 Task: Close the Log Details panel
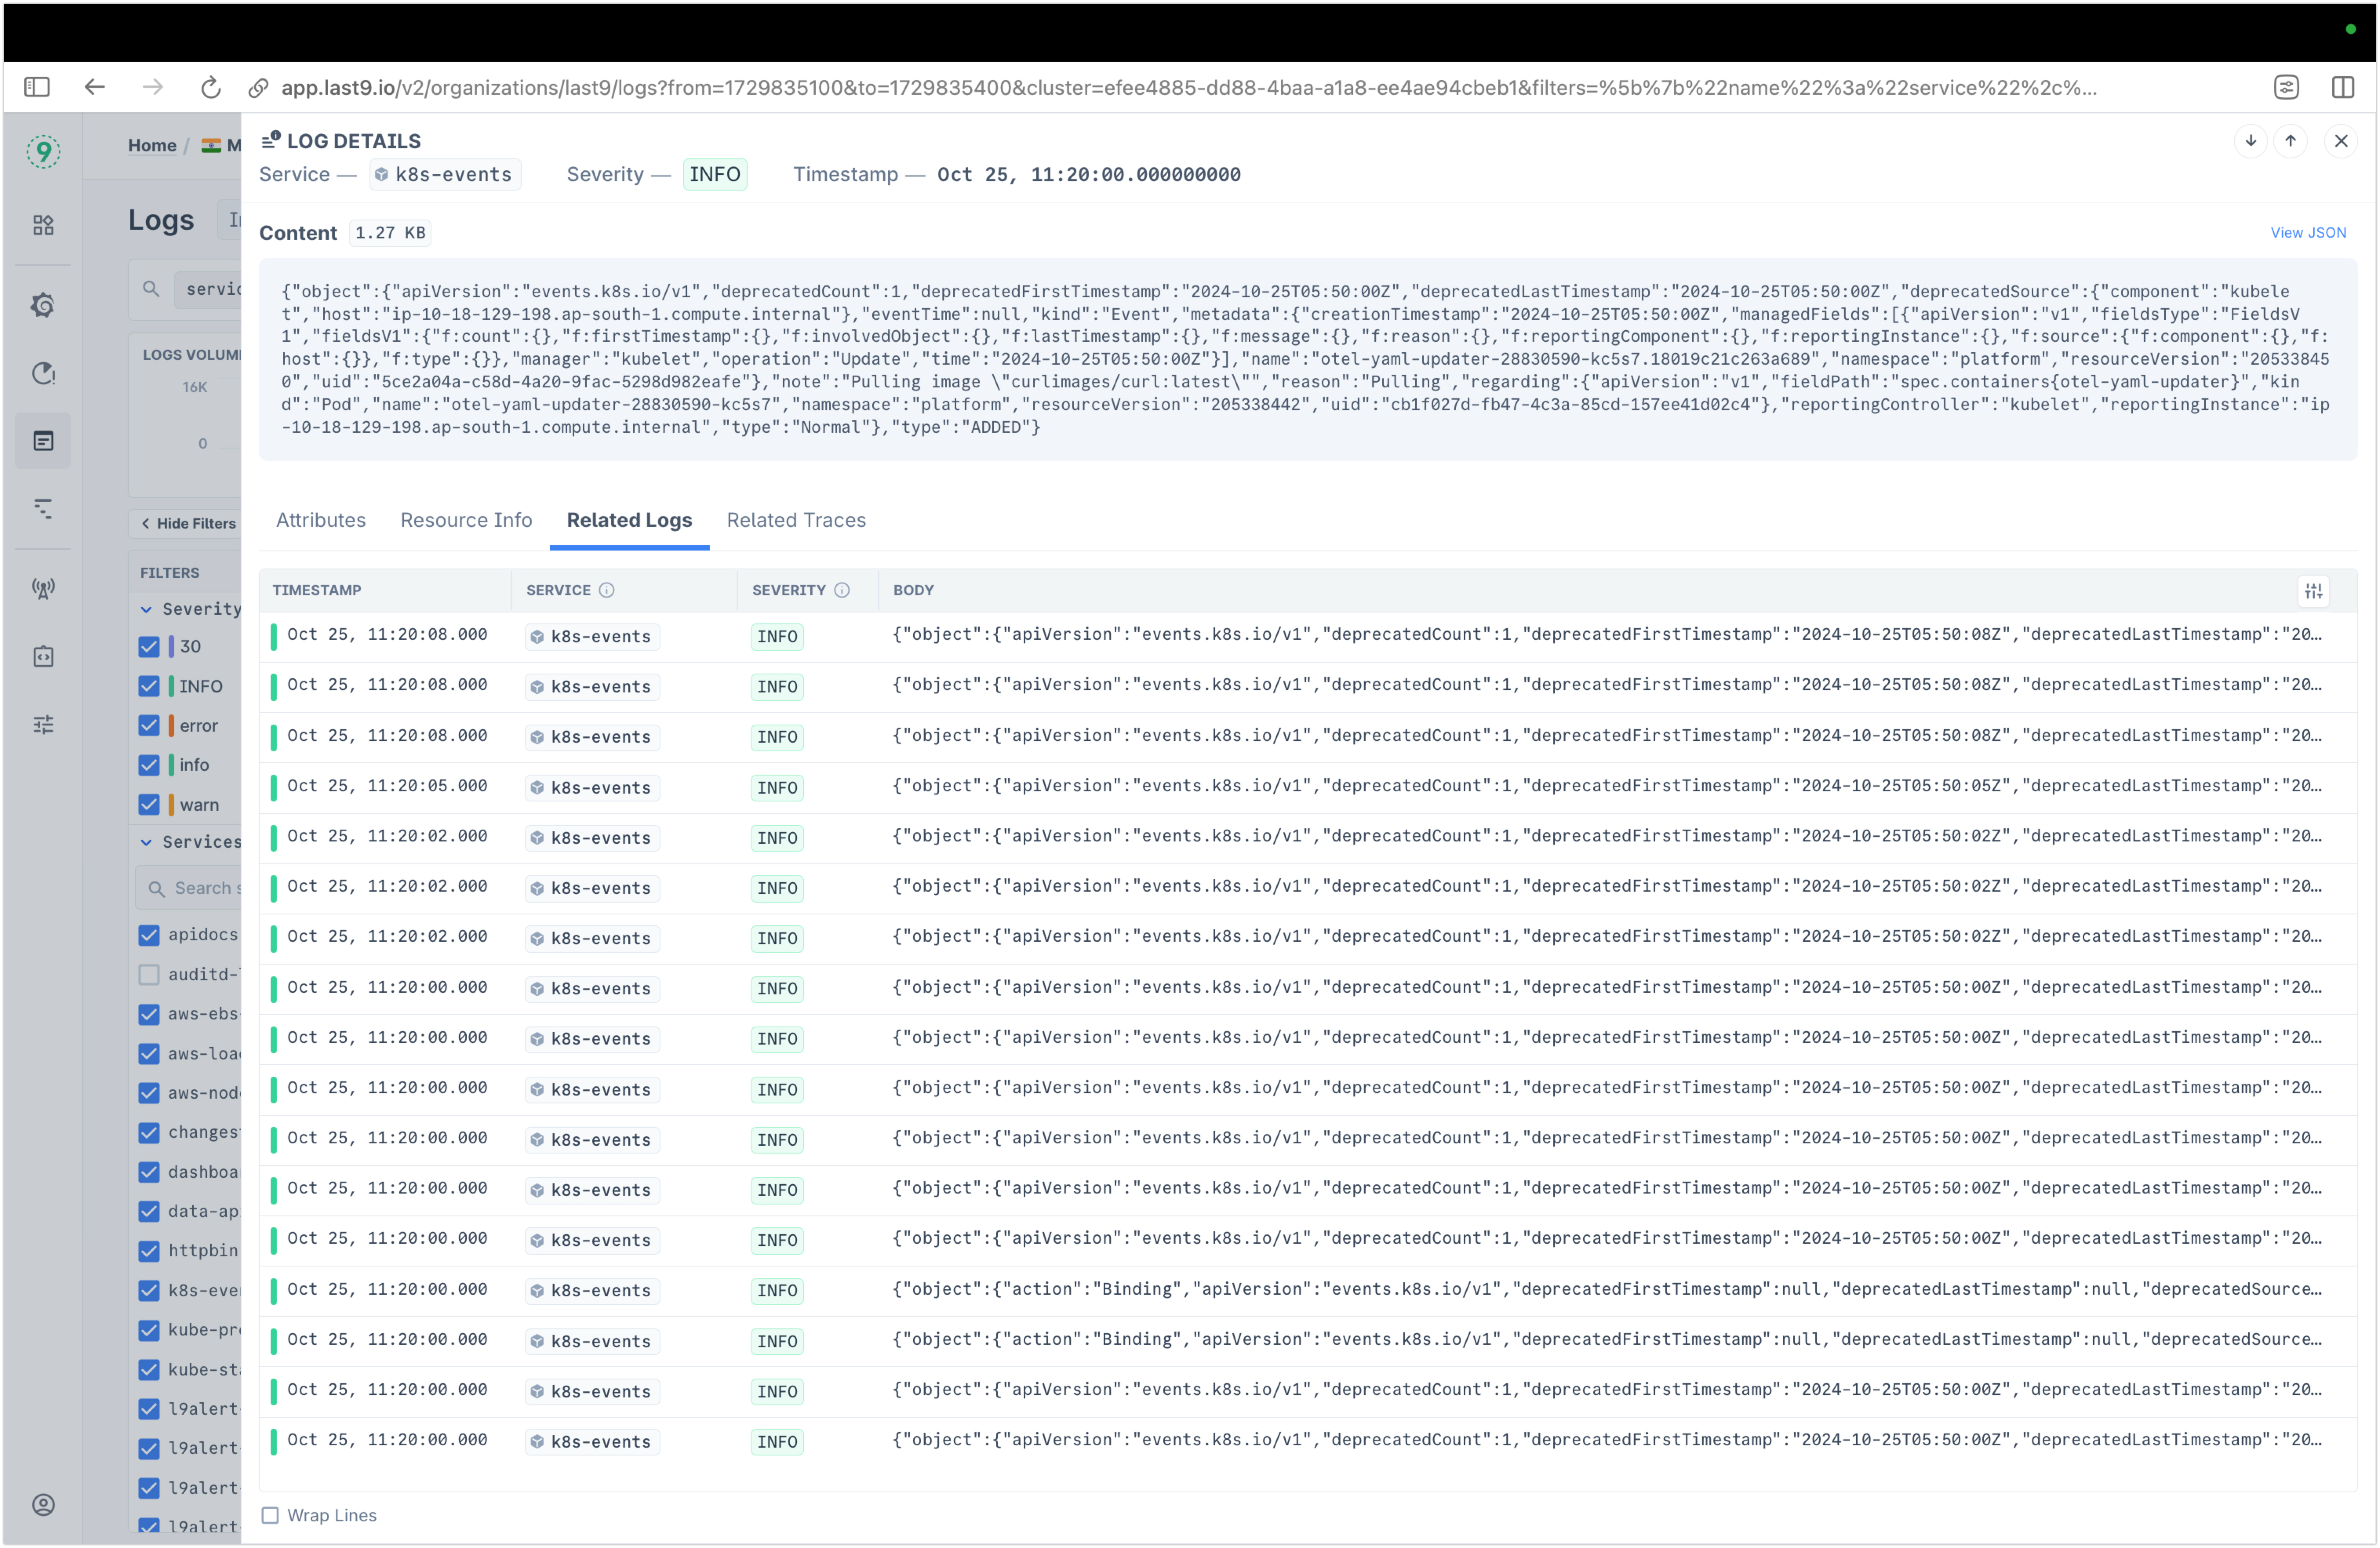click(x=2341, y=141)
